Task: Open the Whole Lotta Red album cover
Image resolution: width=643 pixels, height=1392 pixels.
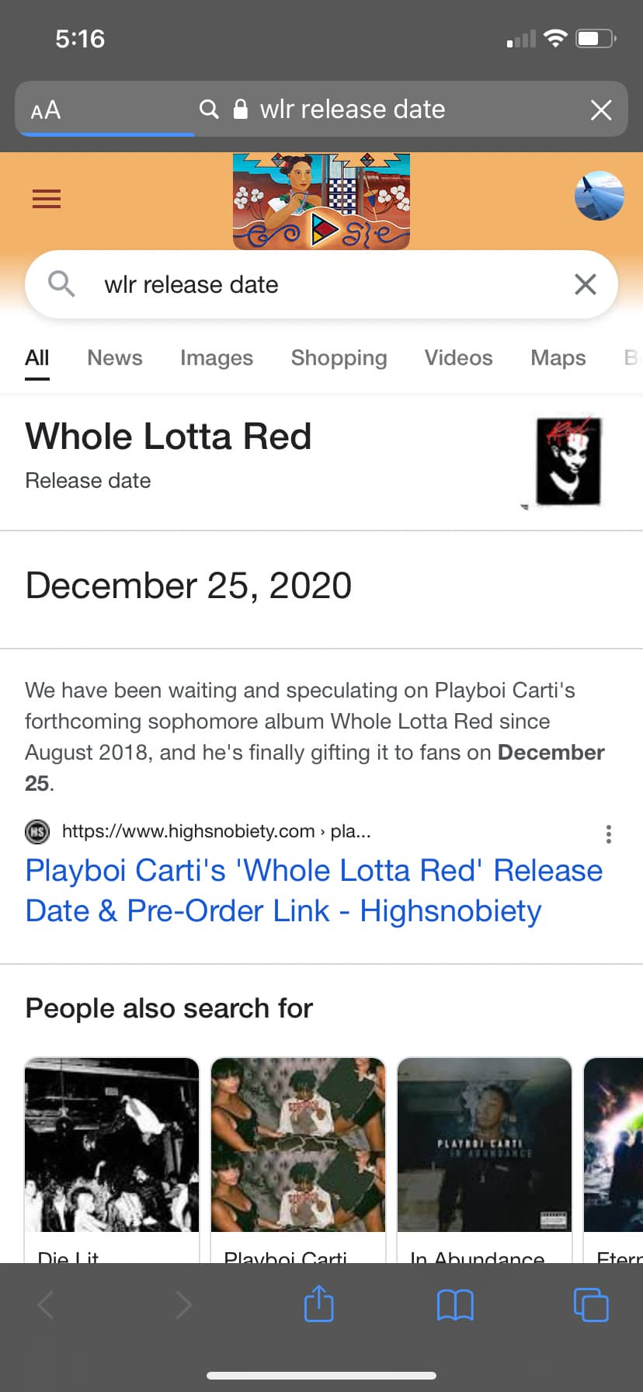Action: pos(568,461)
